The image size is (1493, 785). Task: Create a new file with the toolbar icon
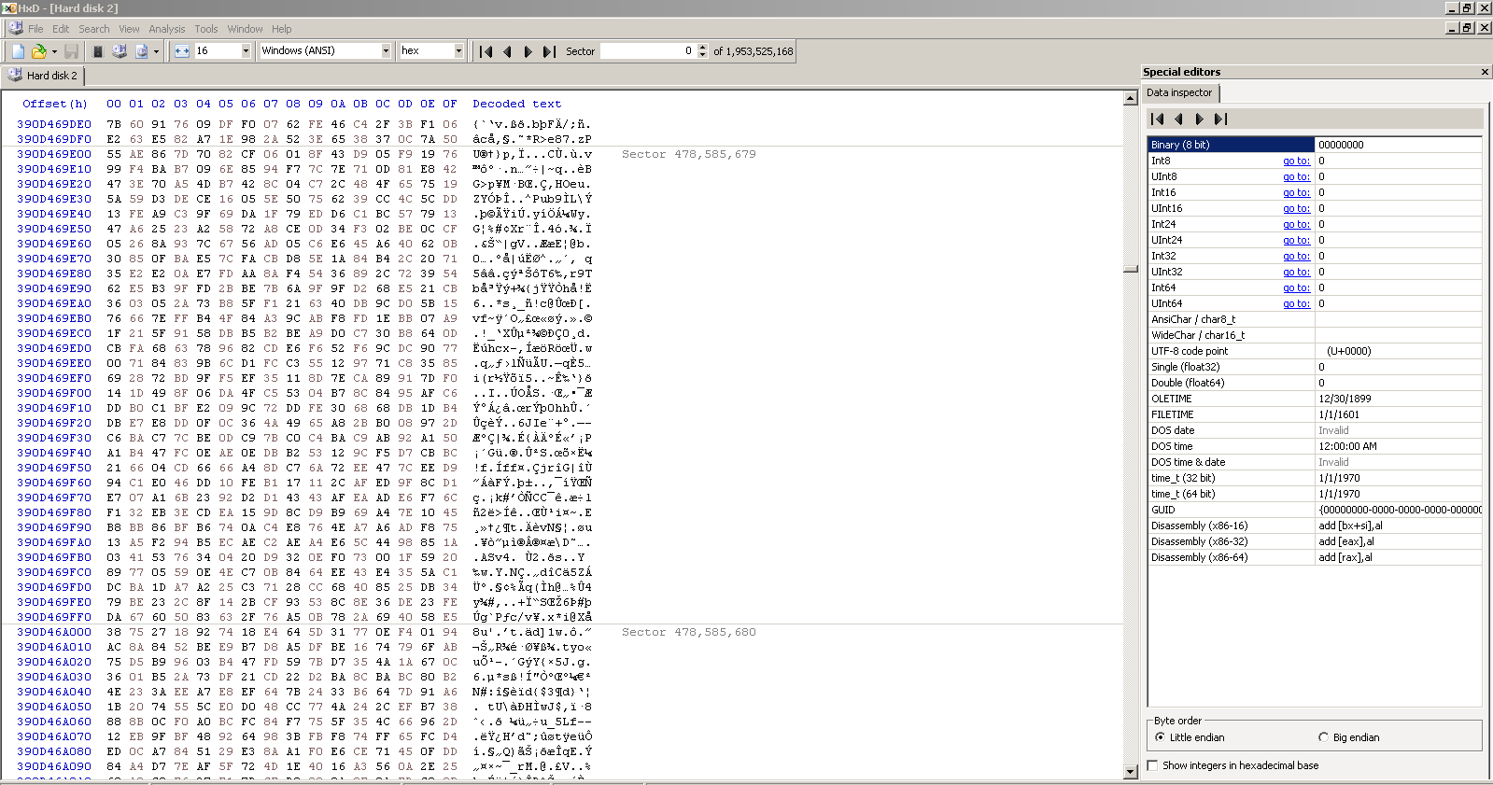pyautogui.click(x=18, y=51)
